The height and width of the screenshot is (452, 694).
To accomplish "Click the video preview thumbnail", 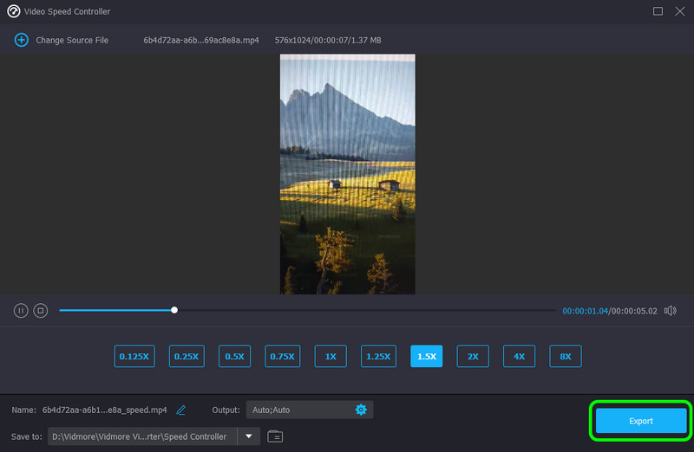I will 347,173.
